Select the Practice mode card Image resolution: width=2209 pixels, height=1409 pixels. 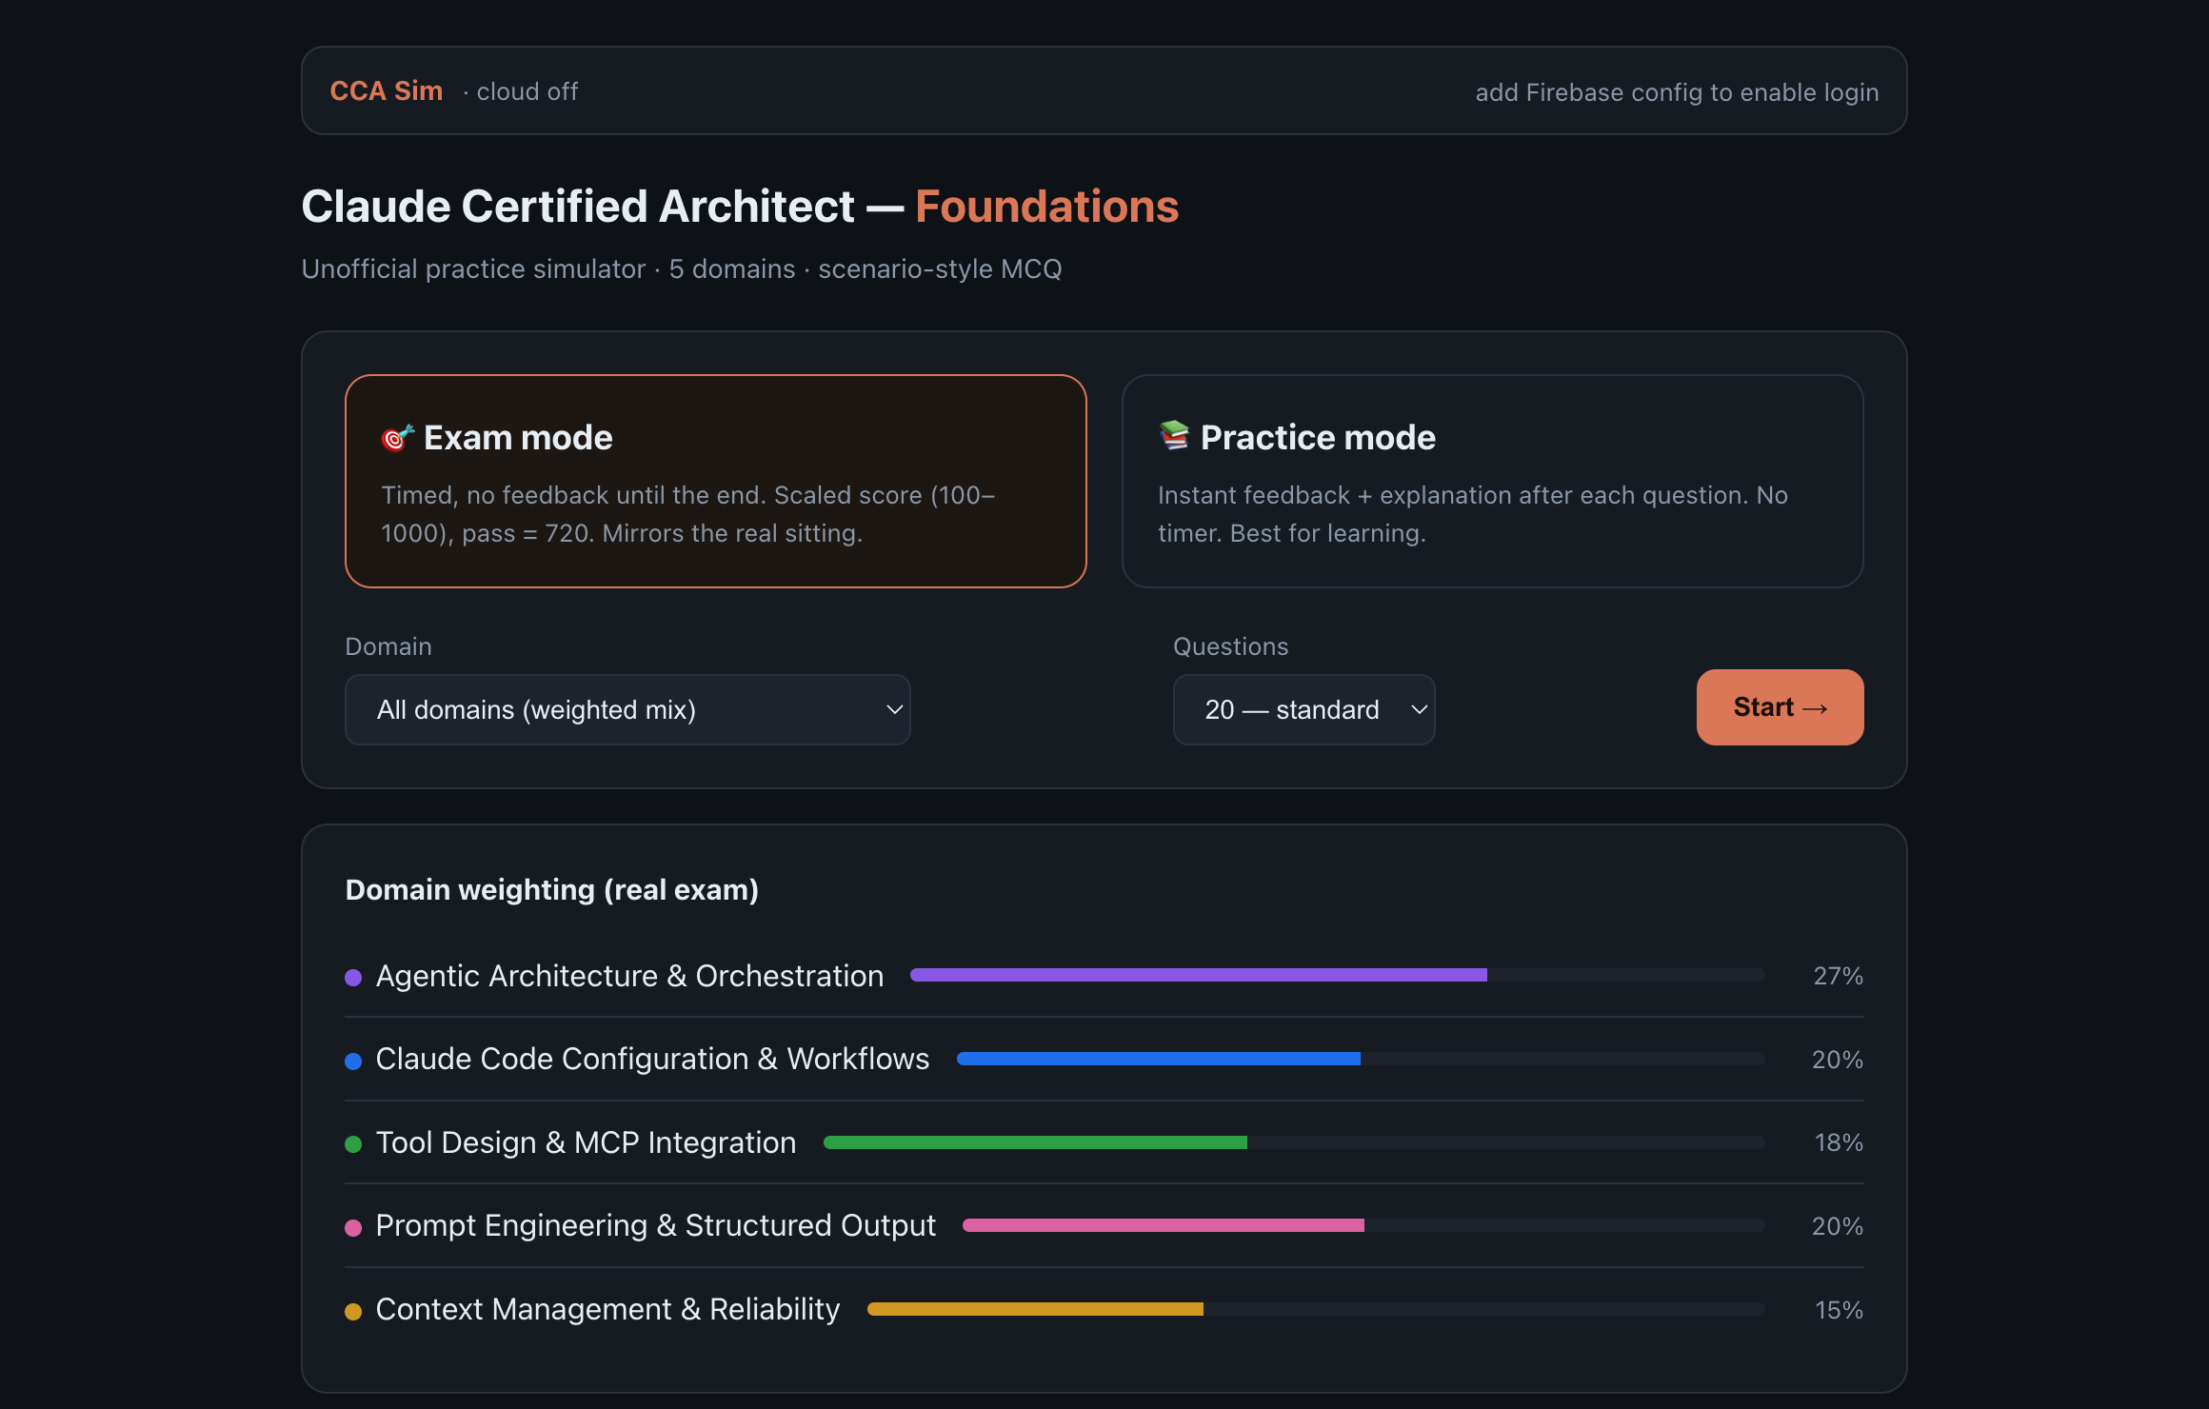tap(1492, 481)
